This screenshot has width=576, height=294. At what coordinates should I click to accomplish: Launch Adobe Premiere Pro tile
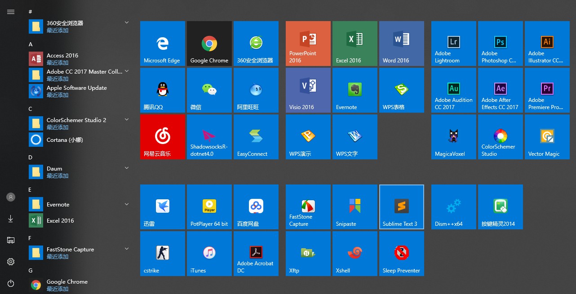[x=547, y=90]
